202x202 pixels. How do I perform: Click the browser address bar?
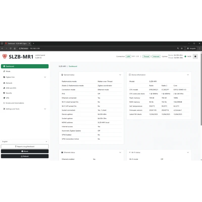(x=101, y=48)
